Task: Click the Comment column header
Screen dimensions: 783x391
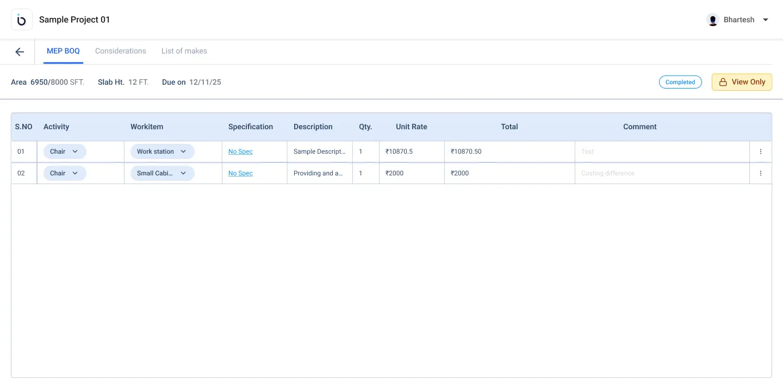Action: (x=640, y=127)
